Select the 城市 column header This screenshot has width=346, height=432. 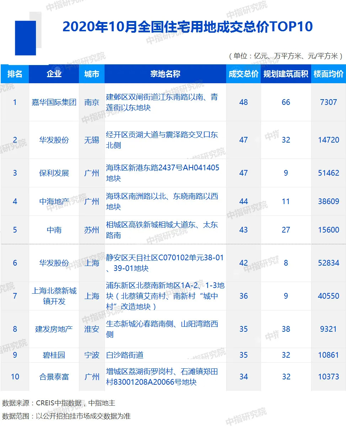click(x=92, y=74)
